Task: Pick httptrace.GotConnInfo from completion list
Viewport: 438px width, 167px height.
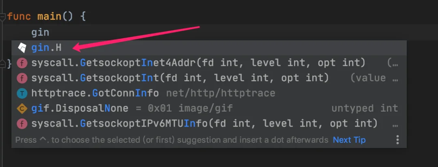Action: [x=209, y=93]
